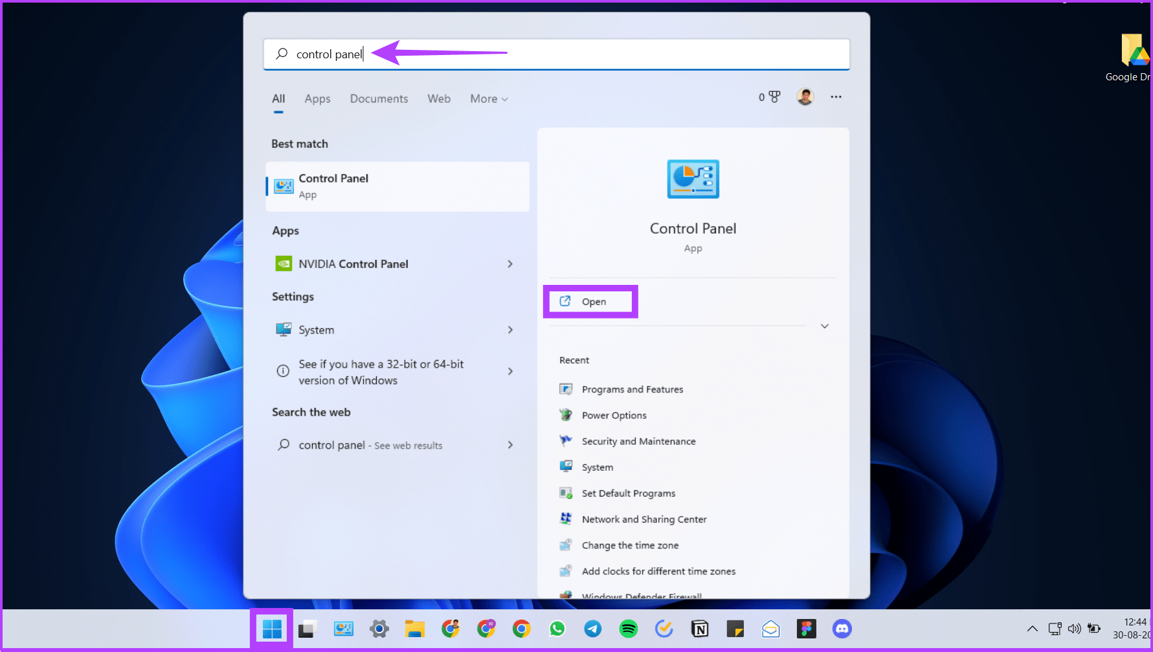This screenshot has height=652, width=1153.
Task: Open Windows Settings from the taskbar
Action: 379,628
